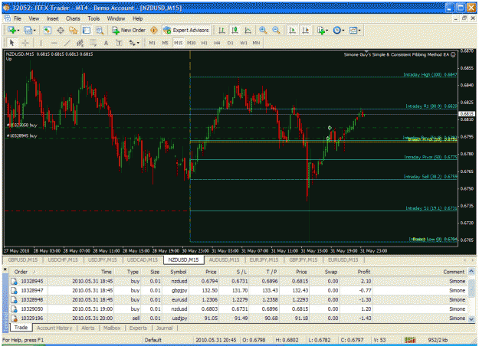The image size is (479, 346).
Task: Open the periodicity clock icon
Action: 336,30
